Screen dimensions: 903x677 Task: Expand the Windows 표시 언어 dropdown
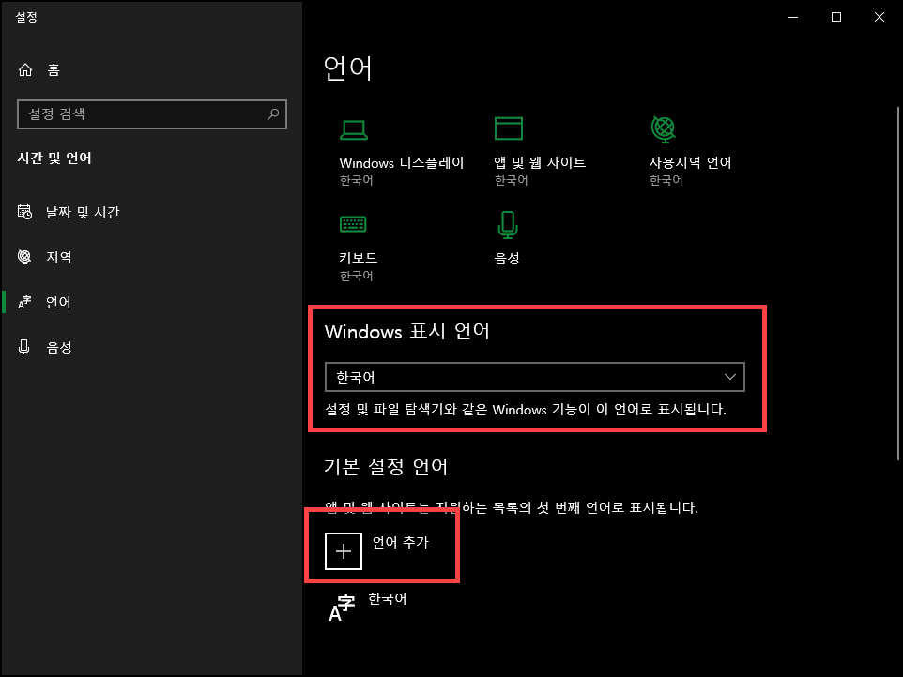point(535,377)
